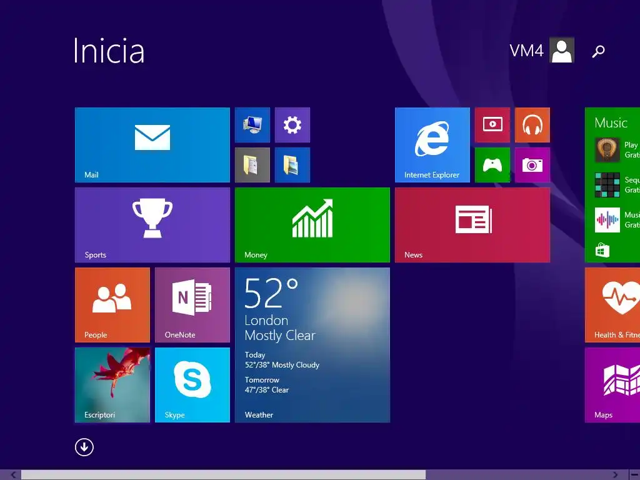Open the Escriptori desktop tile
640x480 pixels.
[x=112, y=385]
